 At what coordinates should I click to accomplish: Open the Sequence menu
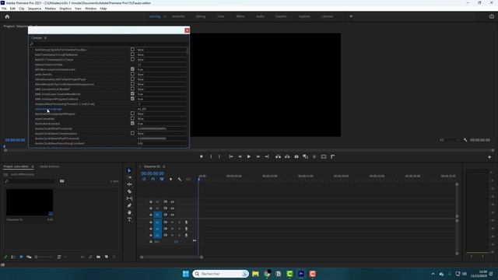pyautogui.click(x=34, y=9)
